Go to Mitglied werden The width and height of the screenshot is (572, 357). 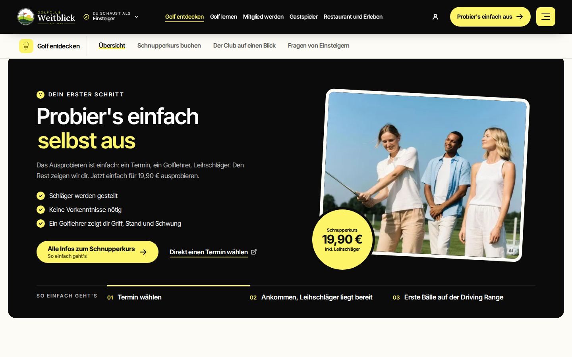click(263, 17)
